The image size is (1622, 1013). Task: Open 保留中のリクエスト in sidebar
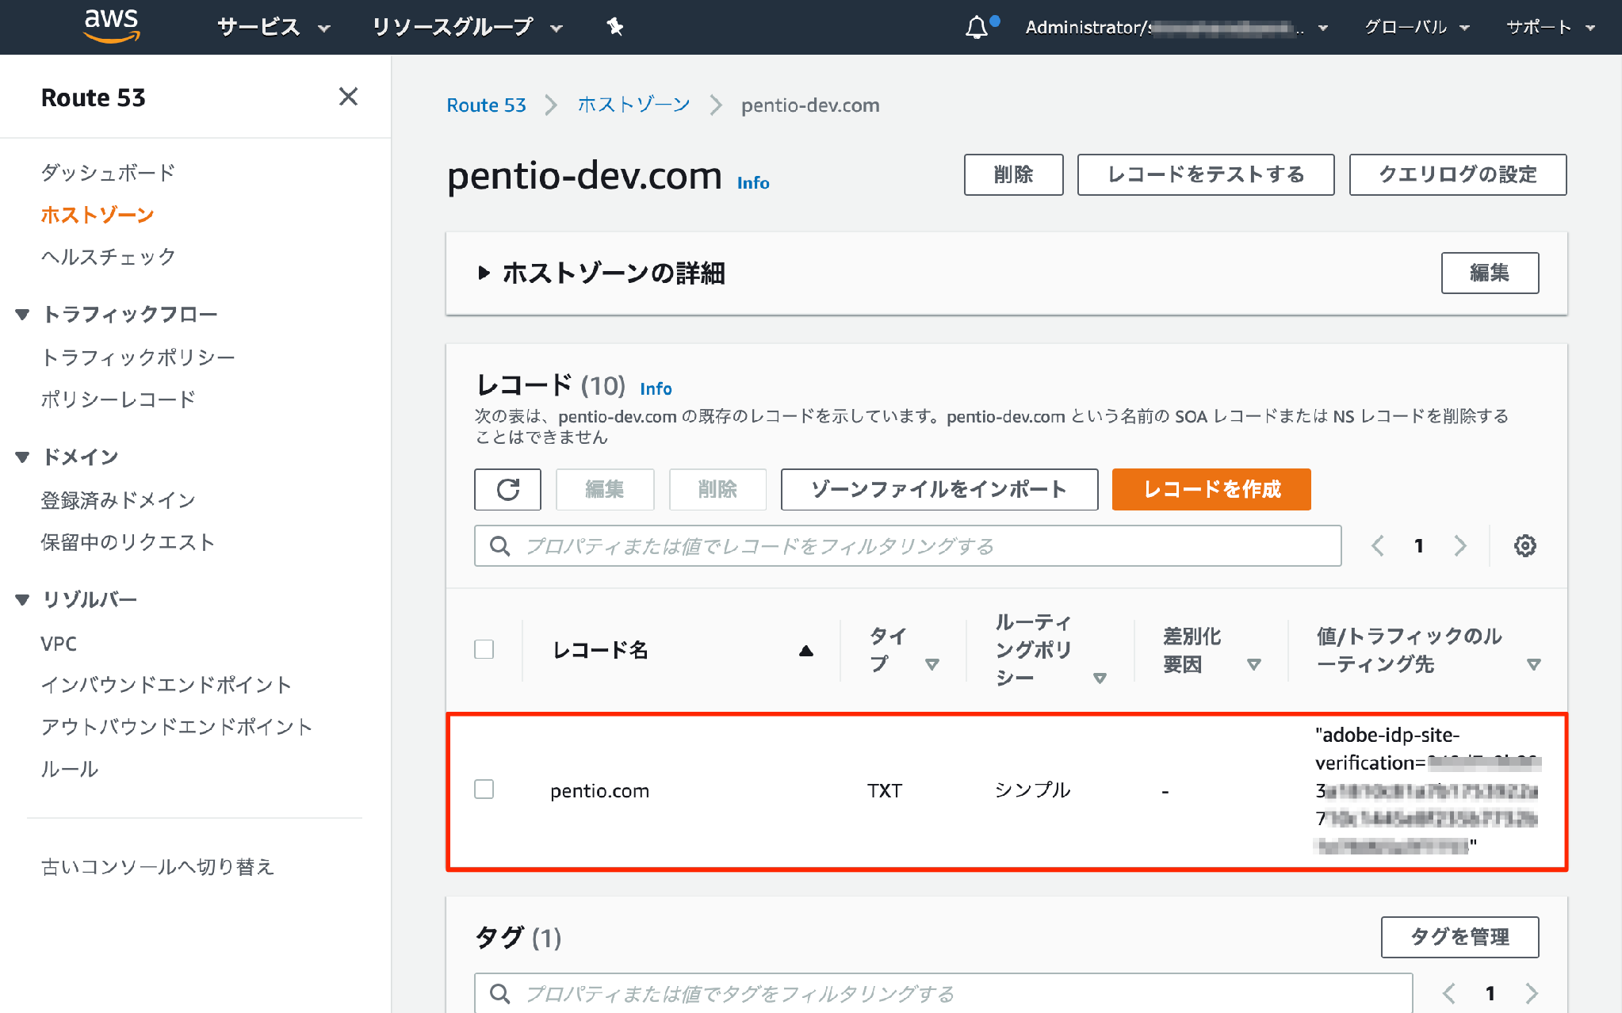point(128,542)
